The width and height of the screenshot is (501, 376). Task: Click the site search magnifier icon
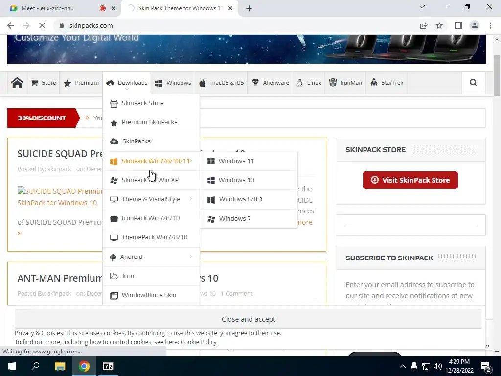tap(473, 83)
